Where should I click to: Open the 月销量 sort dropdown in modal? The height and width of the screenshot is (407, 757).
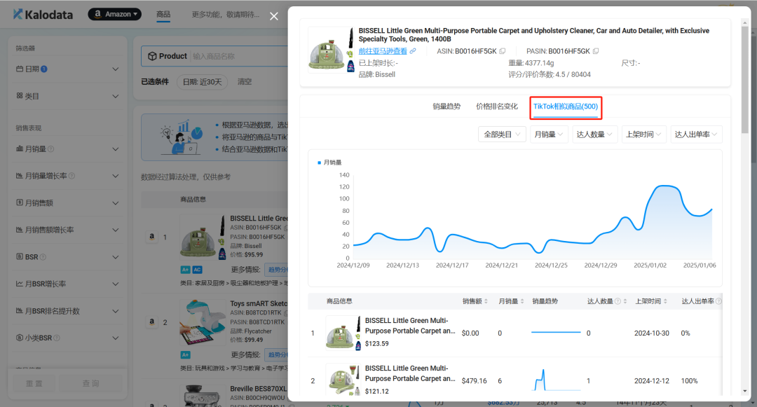tap(549, 133)
